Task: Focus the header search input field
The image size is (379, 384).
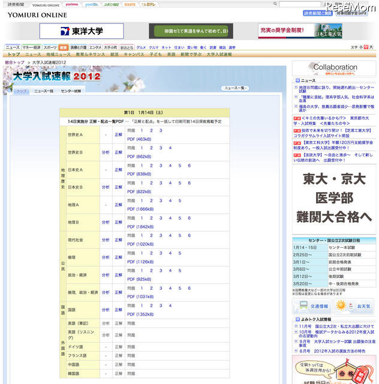Action: (300, 4)
